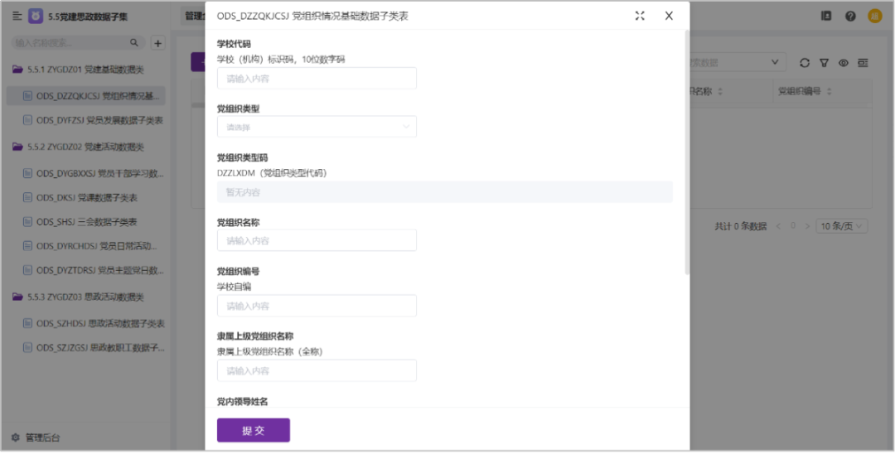Click the column layout icon in toolbar
This screenshot has width=895, height=454.
863,63
